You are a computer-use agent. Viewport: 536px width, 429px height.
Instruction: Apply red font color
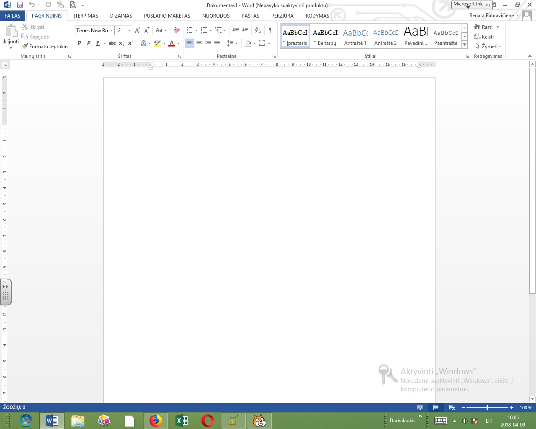pos(172,43)
